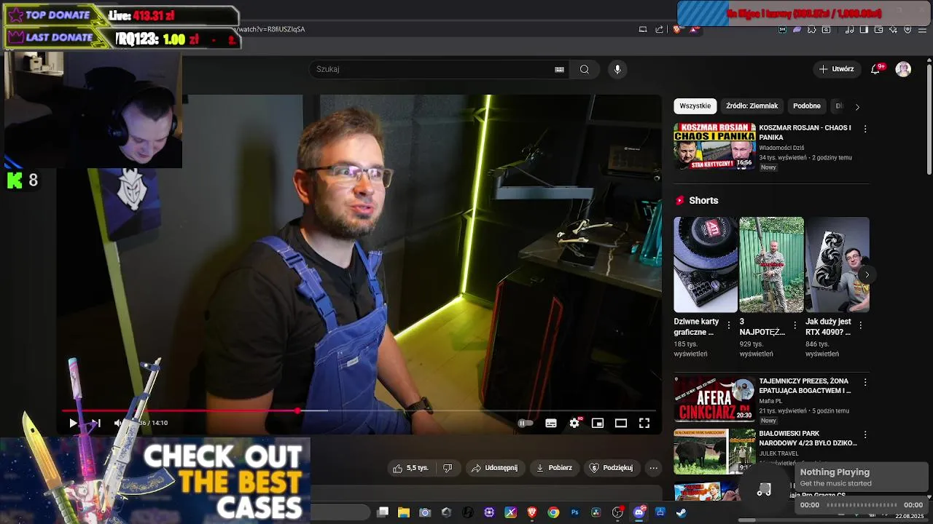Click the video progress bar scrubber
The width and height of the screenshot is (933, 524).
point(297,411)
